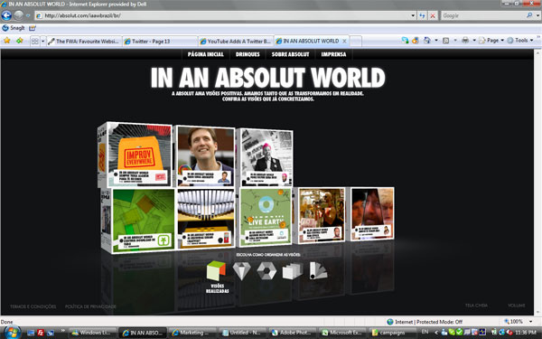Open the Page menu dropdown
Image resolution: width=542 pixels, height=339 pixels.
pyautogui.click(x=491, y=41)
